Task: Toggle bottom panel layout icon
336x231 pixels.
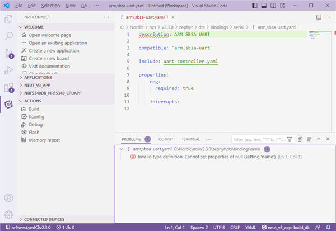Action: point(264,6)
